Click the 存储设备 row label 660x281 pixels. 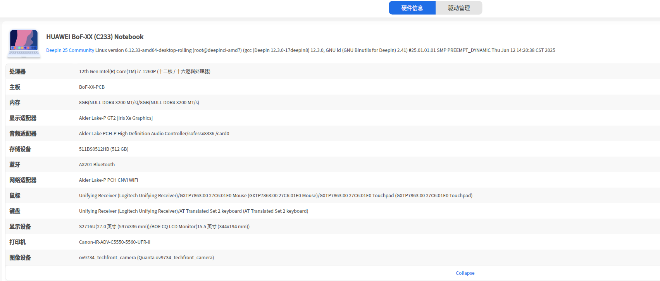click(x=20, y=149)
